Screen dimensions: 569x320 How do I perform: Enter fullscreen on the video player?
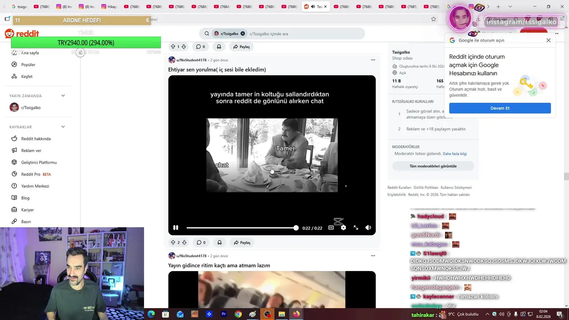[x=356, y=228]
